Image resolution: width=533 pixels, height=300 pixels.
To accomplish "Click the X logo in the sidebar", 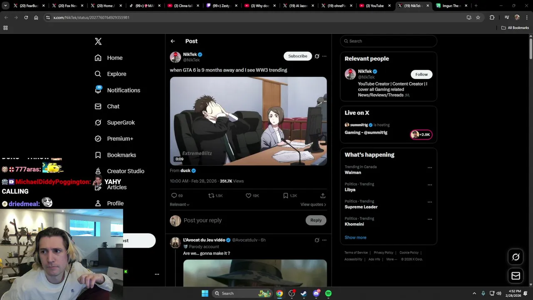I will point(98,41).
